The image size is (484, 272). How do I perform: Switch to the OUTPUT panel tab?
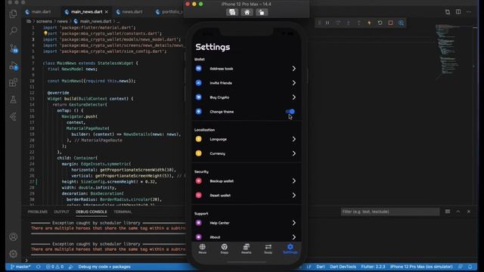coord(62,212)
